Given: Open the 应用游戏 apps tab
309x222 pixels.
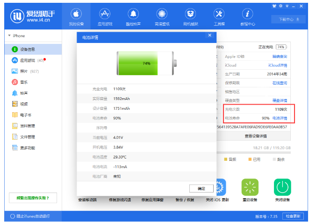Looking at the screenshot, I should click(x=105, y=17).
